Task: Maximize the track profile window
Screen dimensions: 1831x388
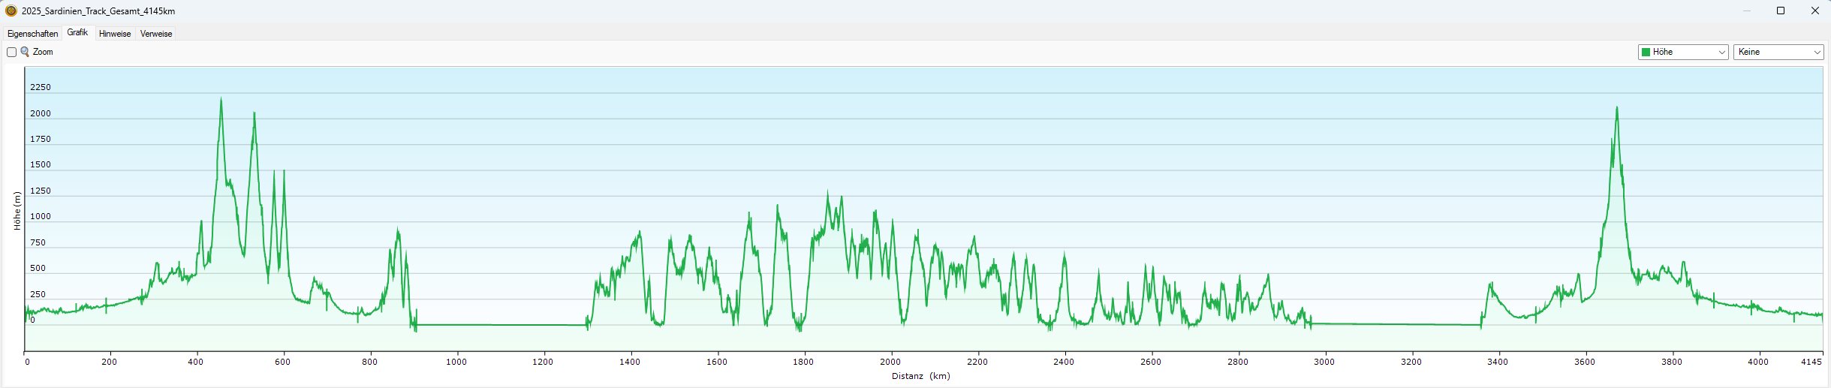Action: pyautogui.click(x=1780, y=11)
